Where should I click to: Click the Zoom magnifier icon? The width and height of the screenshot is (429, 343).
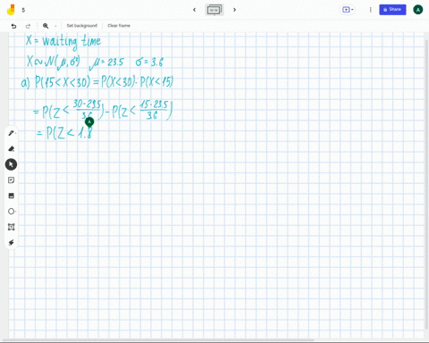click(46, 26)
